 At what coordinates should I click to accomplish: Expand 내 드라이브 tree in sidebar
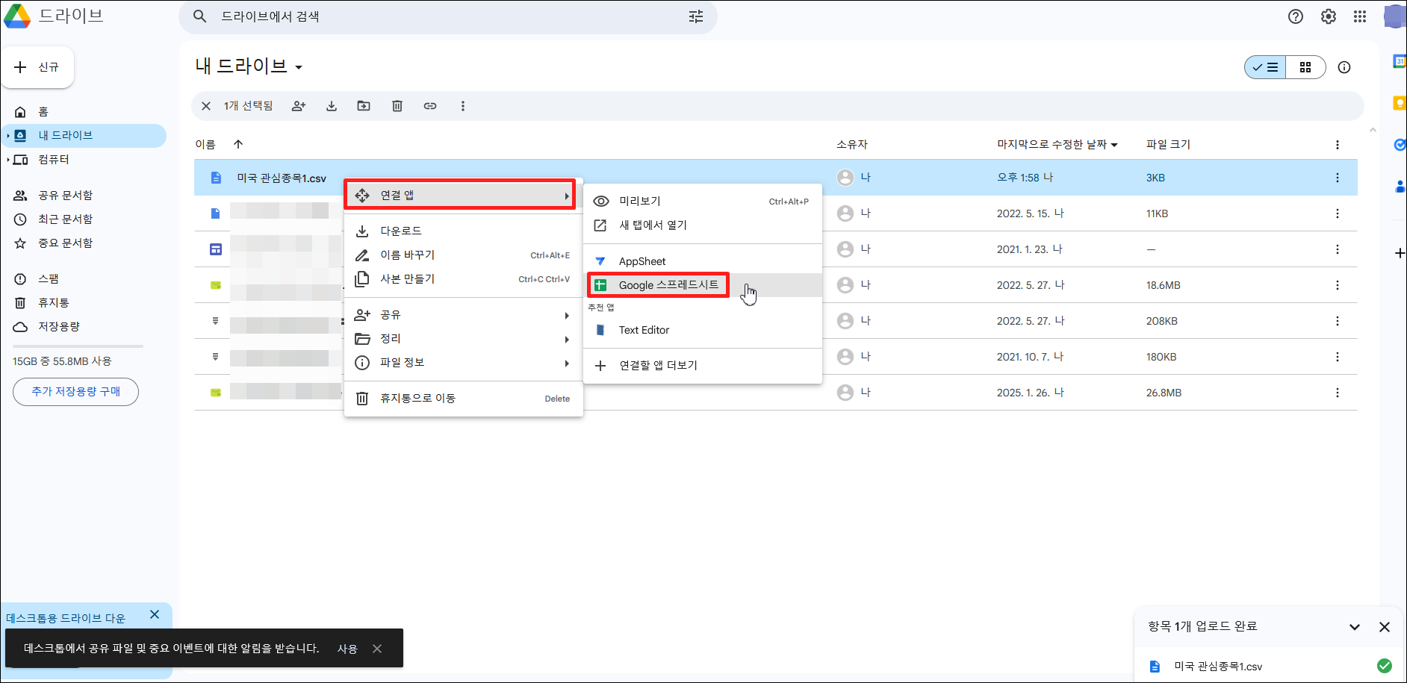[x=8, y=136]
